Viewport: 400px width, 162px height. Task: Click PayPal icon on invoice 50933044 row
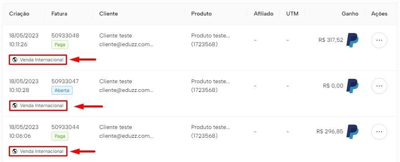point(352,132)
